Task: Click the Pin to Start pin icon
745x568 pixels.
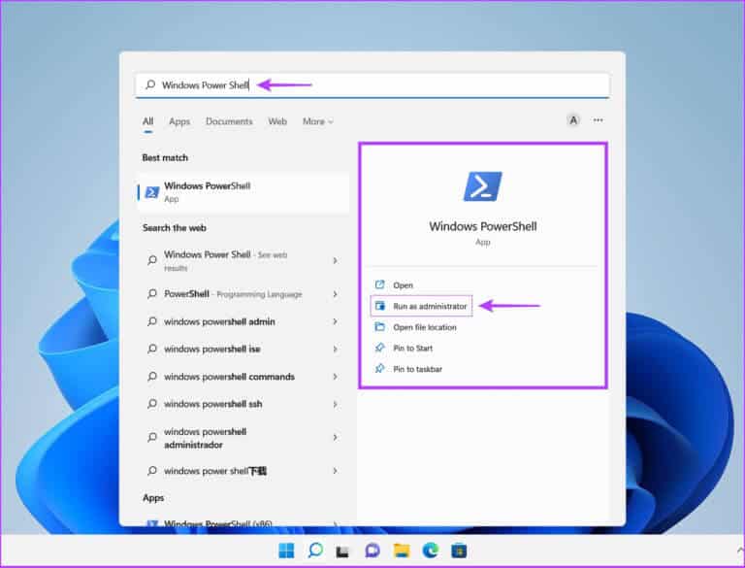Action: pos(379,348)
